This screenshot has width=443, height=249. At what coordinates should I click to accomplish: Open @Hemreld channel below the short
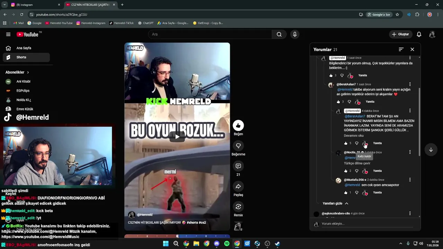coord(145,215)
